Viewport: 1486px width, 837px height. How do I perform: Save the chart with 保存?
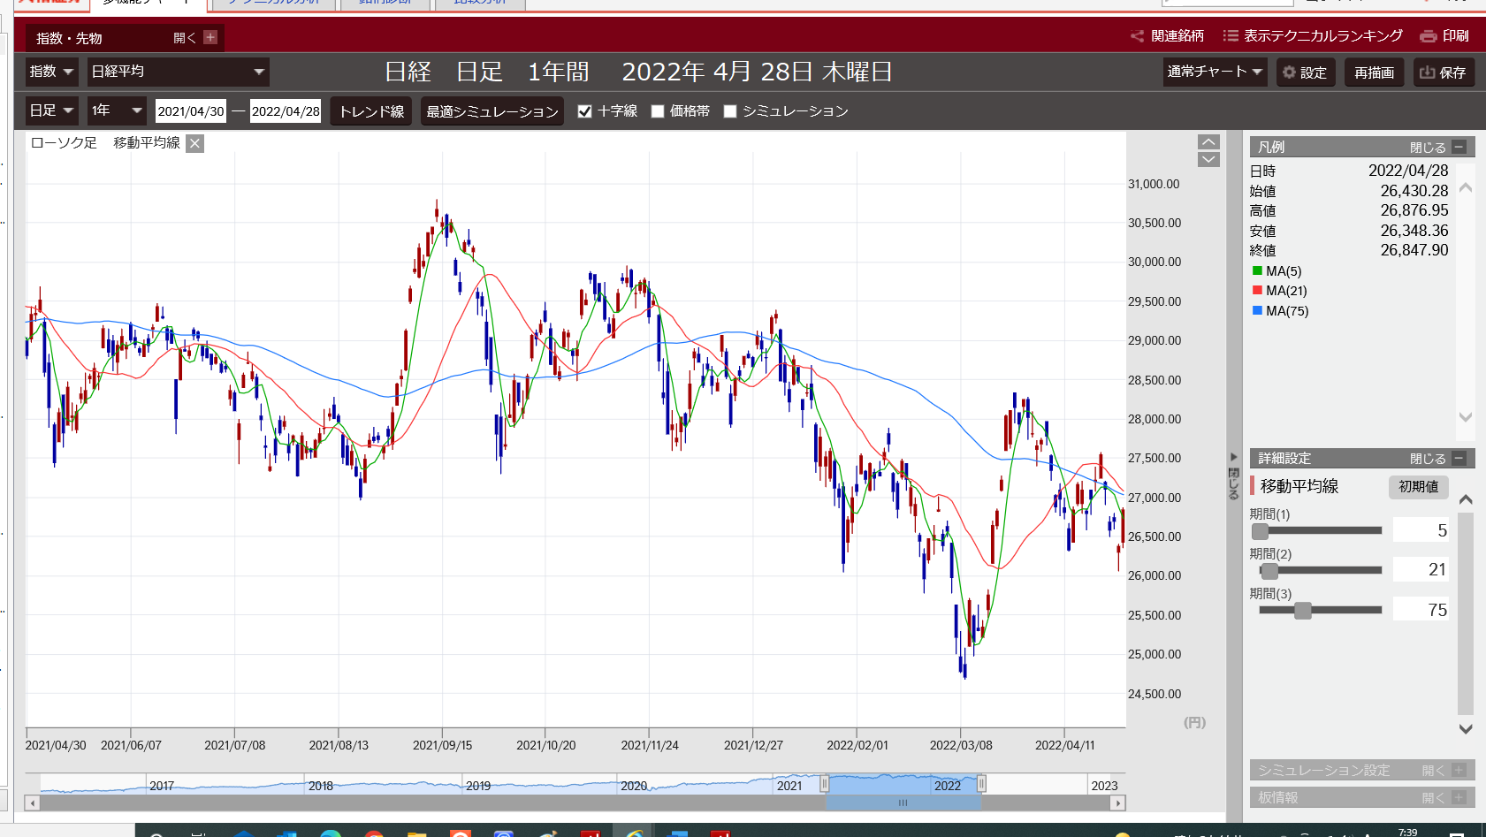pyautogui.click(x=1443, y=72)
